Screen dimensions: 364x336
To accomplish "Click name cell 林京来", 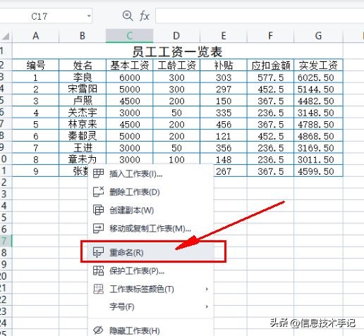I will point(83,124).
